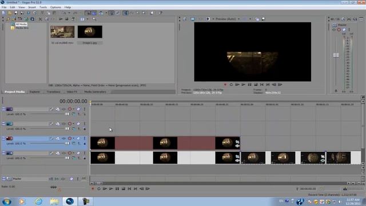
Task: Save the project with the toolbar disk icon
Action: [x=16, y=13]
